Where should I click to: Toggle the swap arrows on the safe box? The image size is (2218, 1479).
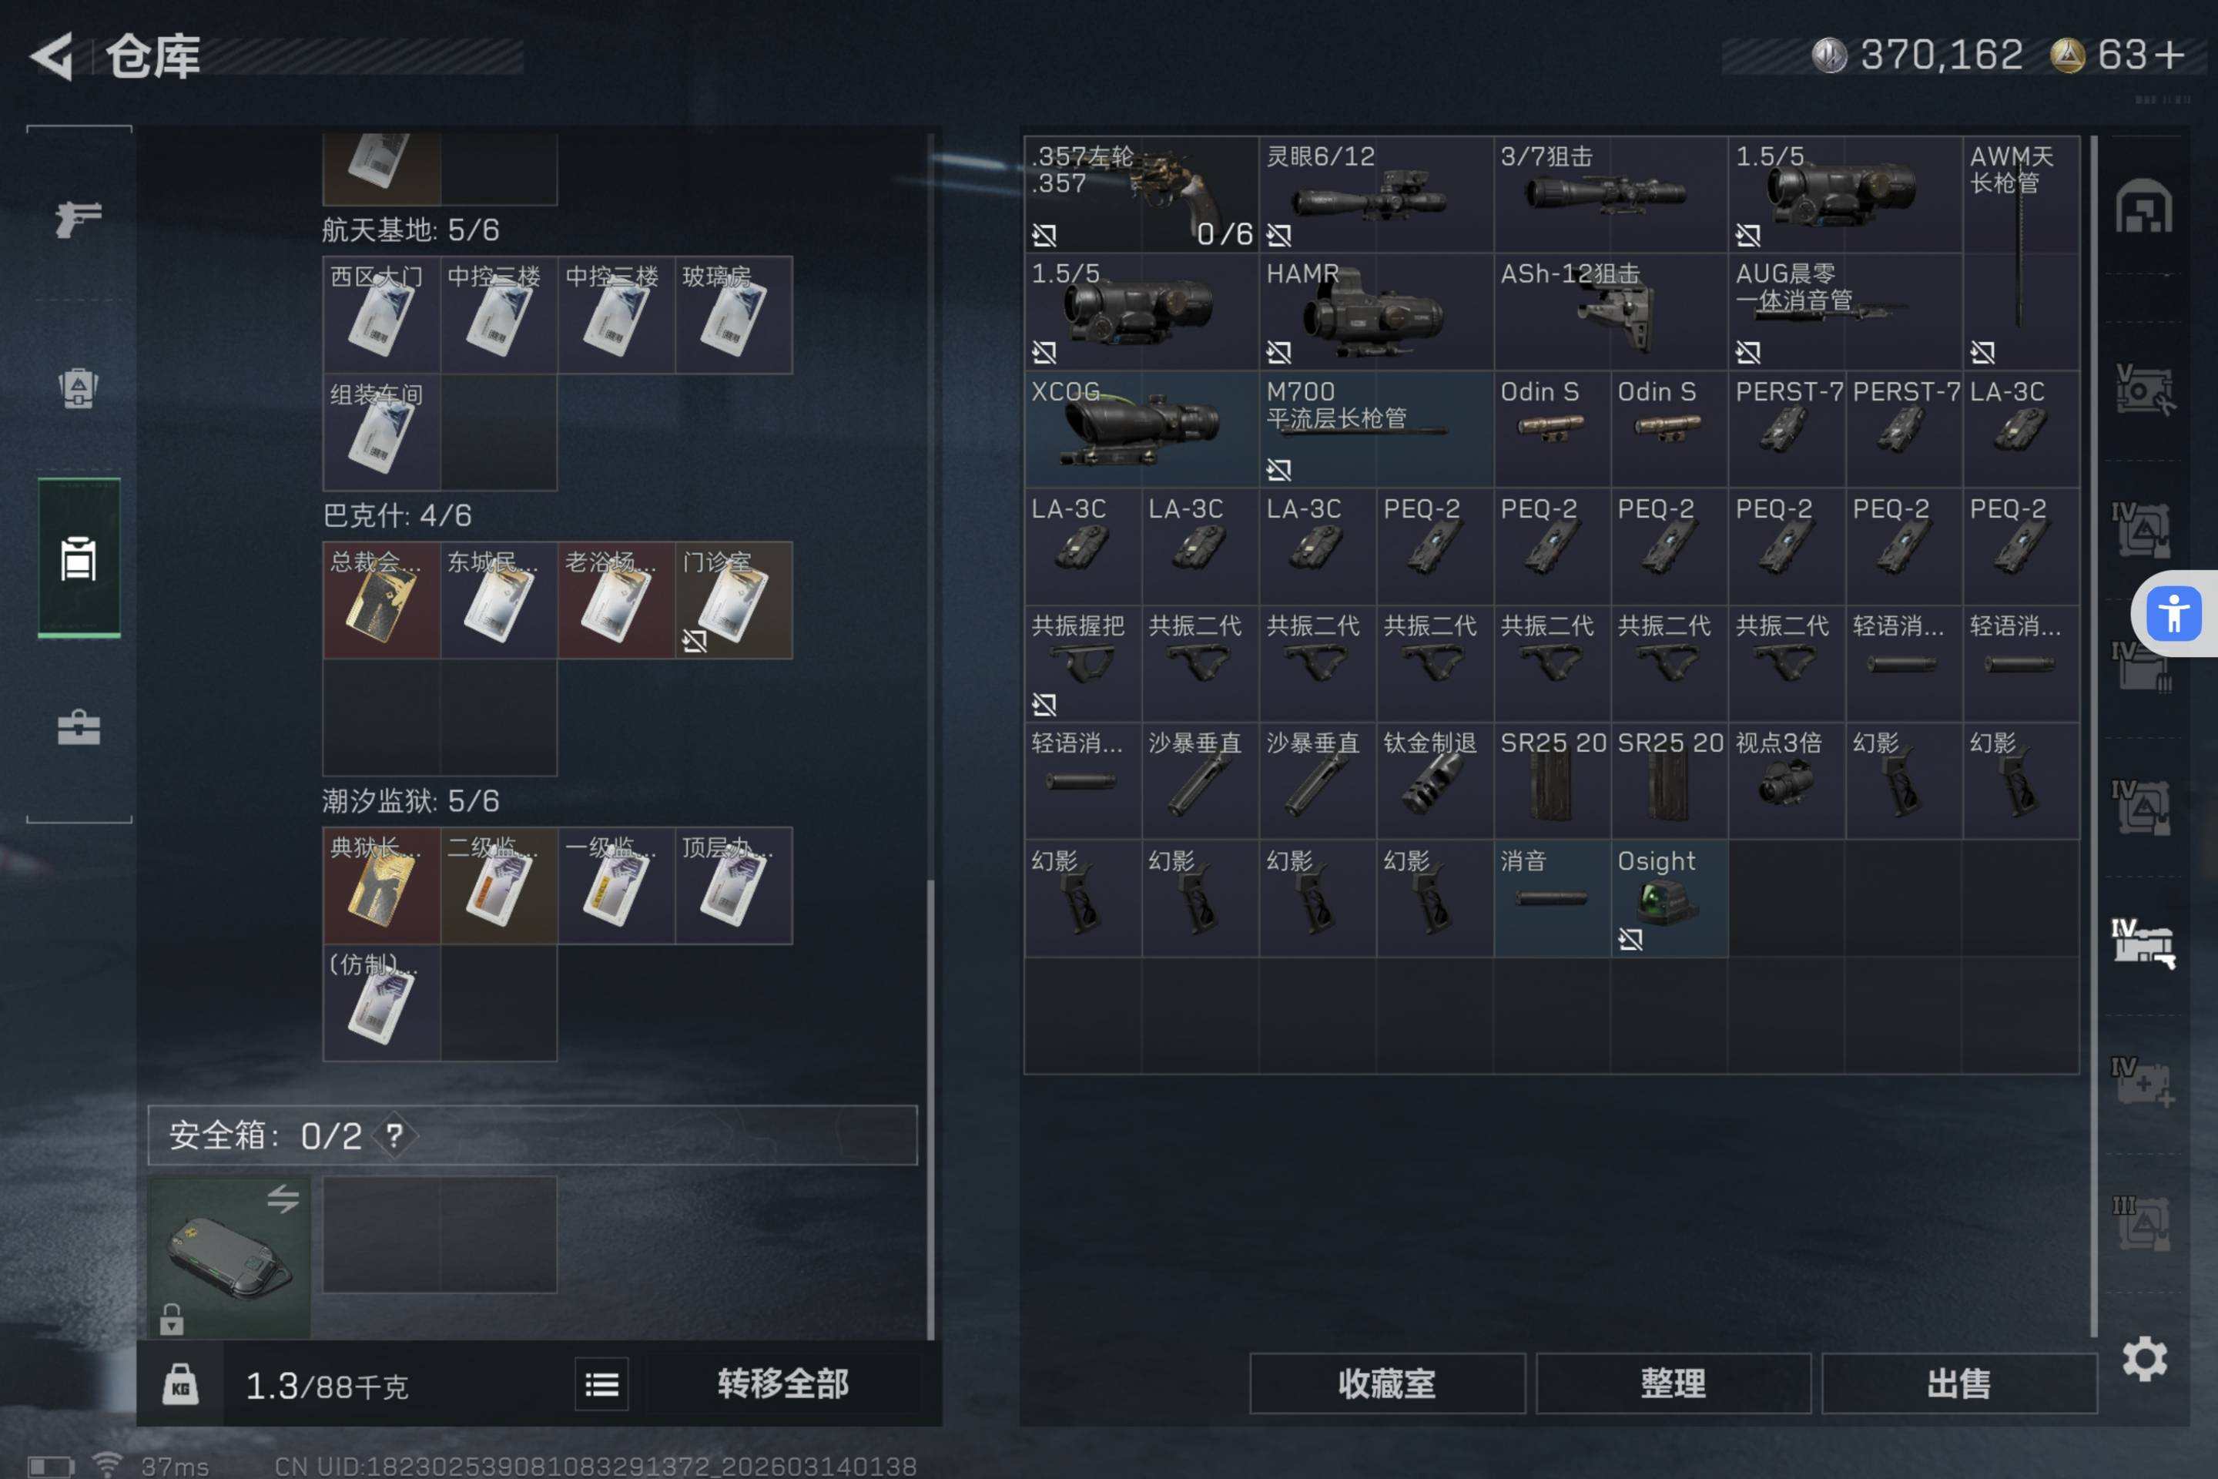(283, 1199)
